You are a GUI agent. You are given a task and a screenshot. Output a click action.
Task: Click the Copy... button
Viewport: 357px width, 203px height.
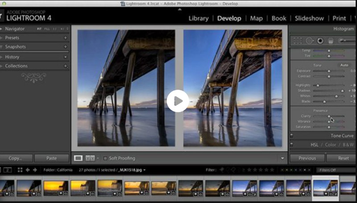pyautogui.click(x=15, y=158)
